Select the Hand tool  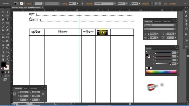[x=3, y=59]
